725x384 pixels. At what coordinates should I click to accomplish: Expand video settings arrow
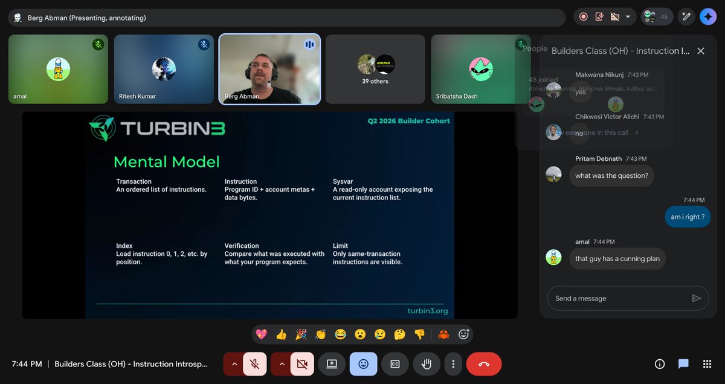coord(281,364)
